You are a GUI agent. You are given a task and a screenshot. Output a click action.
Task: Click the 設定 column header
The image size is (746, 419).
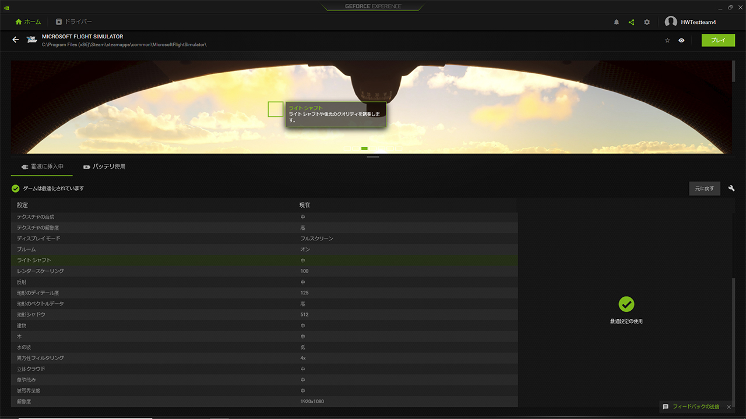22,205
